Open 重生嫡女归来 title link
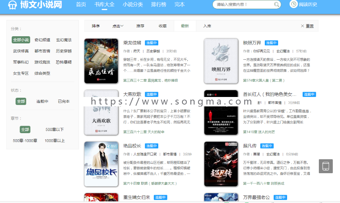The image size is (340, 203). (137, 197)
